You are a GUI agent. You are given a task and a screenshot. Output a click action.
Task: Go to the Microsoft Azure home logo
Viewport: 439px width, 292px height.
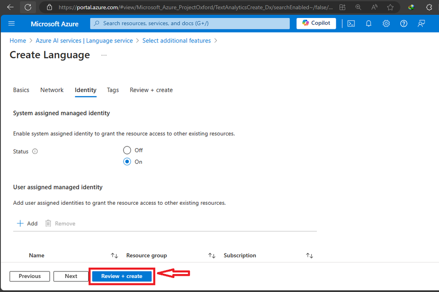coord(54,24)
